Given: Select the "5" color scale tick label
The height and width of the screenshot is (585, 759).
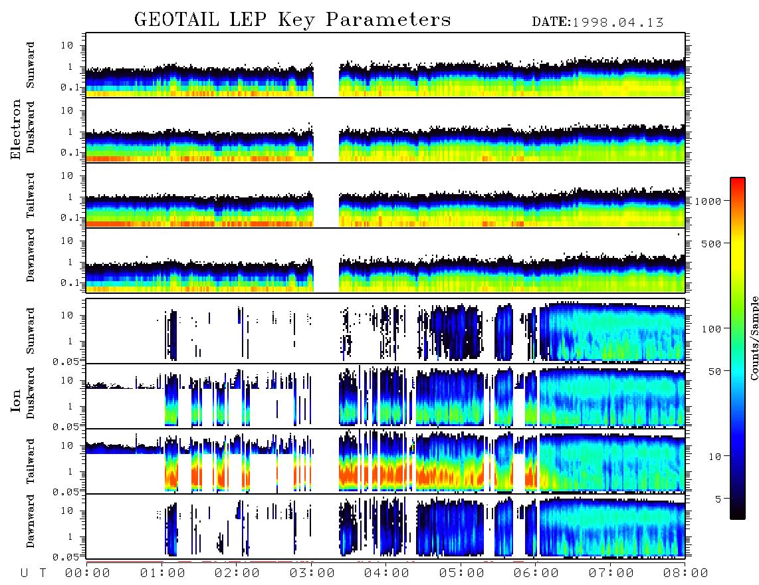Looking at the screenshot, I should pyautogui.click(x=718, y=499).
